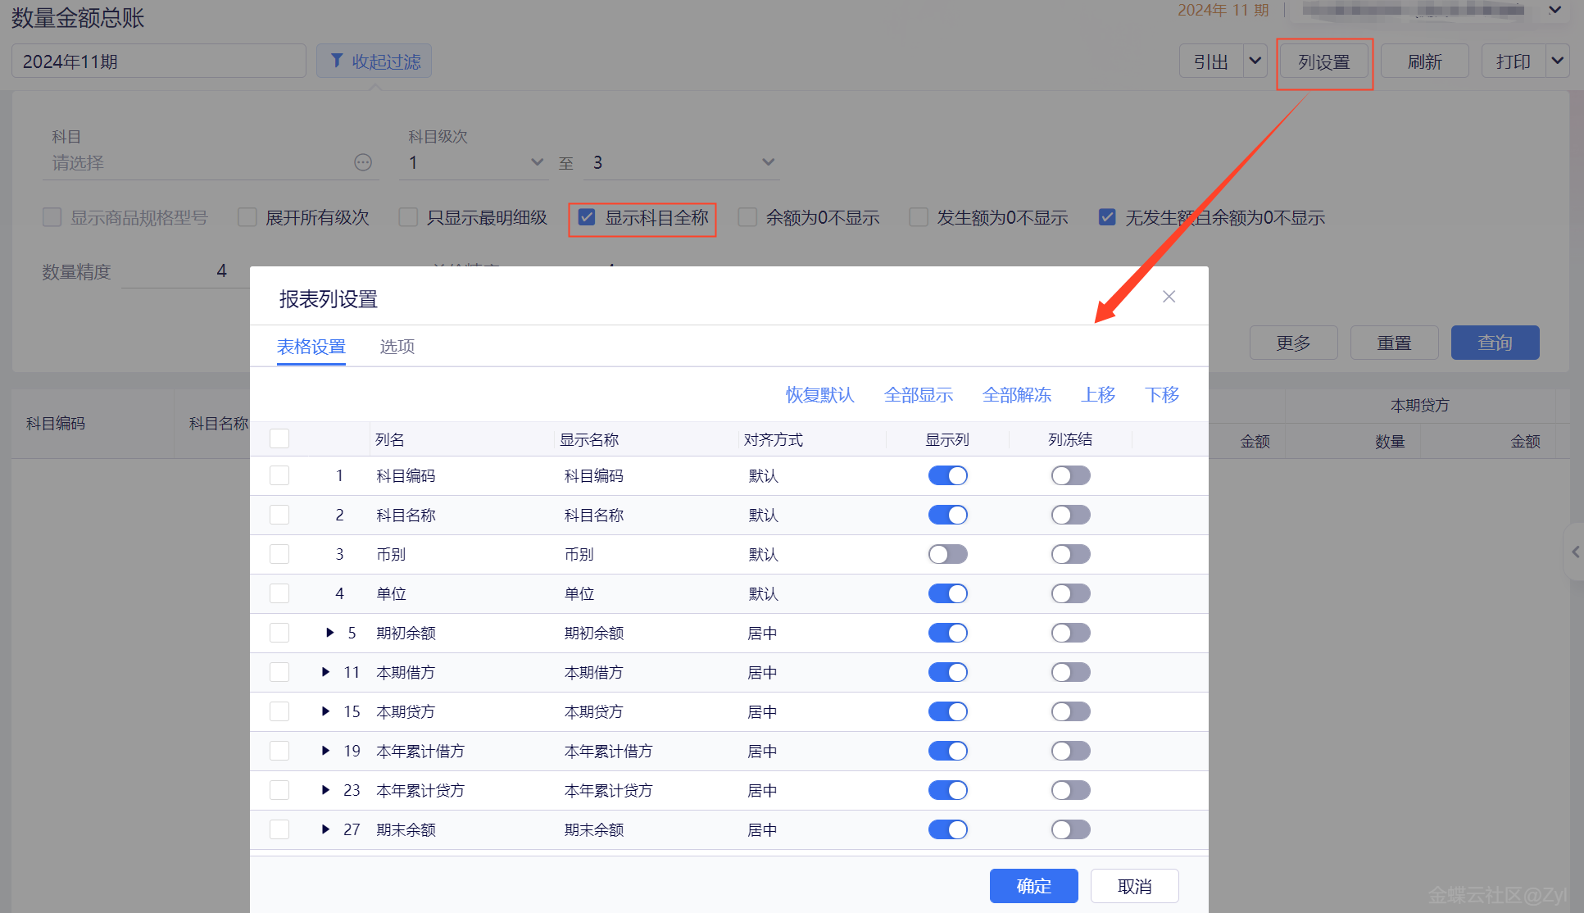Click 上移 to move row up

(x=1098, y=395)
